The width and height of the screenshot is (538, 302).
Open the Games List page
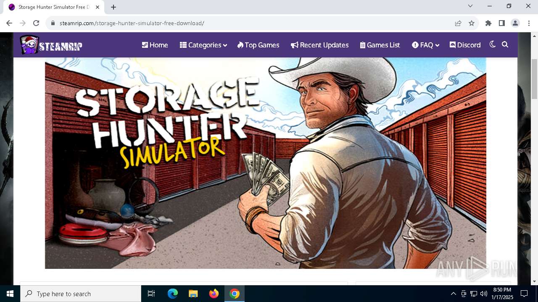380,45
